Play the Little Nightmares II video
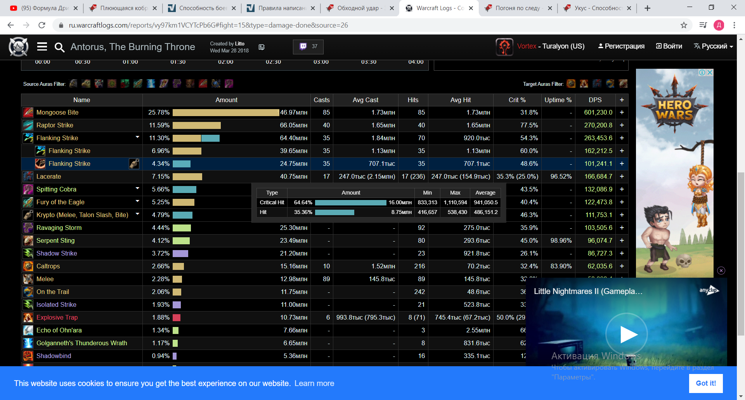Image resolution: width=745 pixels, height=400 pixels. pos(626,334)
